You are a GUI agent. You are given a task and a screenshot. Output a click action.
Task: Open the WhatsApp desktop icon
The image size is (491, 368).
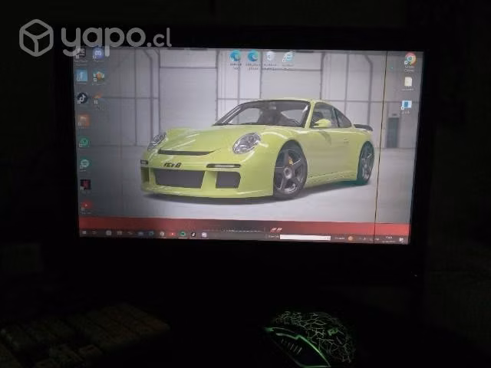(84, 143)
